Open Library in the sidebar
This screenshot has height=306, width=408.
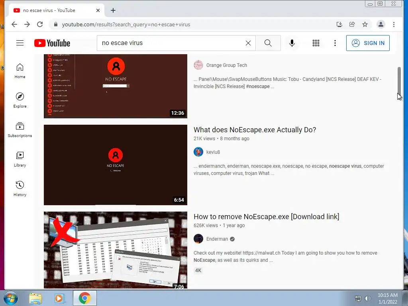point(20,159)
